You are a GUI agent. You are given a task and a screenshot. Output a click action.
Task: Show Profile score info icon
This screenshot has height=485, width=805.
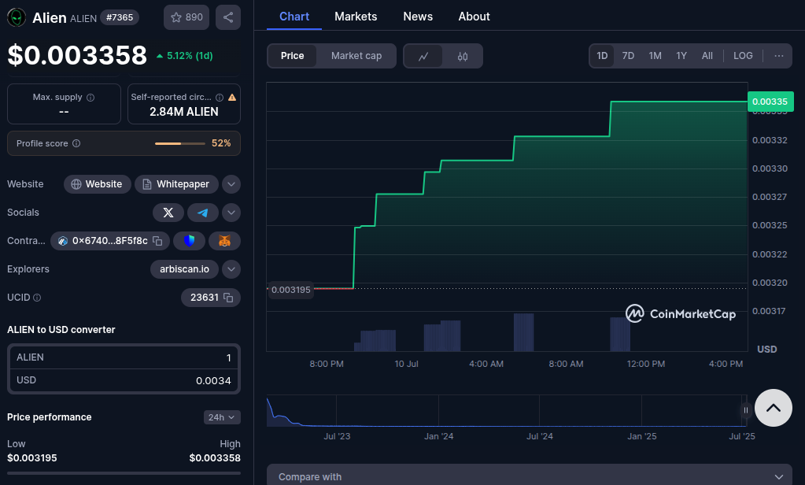click(x=76, y=143)
